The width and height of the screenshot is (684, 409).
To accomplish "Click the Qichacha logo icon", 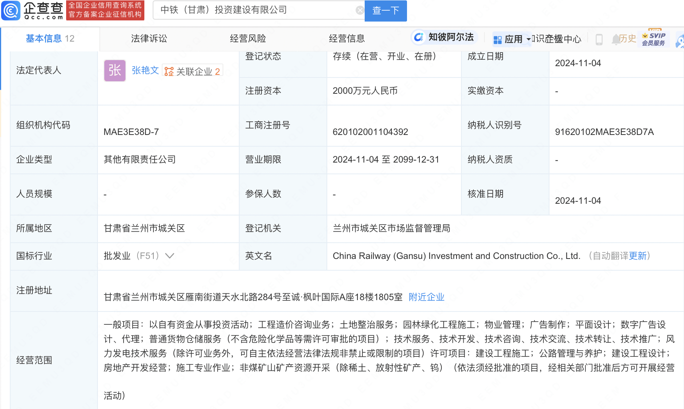I will (x=11, y=11).
